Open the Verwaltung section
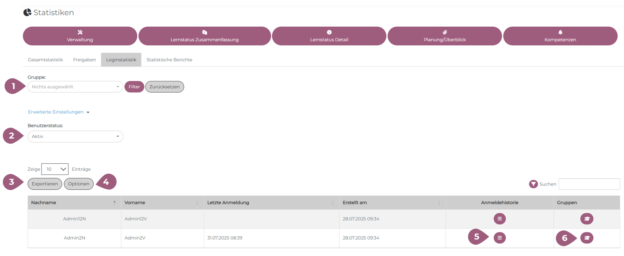This screenshot has height=256, width=624. pyautogui.click(x=80, y=36)
